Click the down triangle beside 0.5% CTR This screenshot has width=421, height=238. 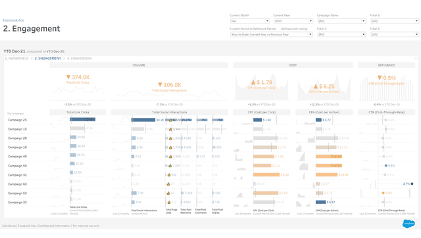pos(380,78)
